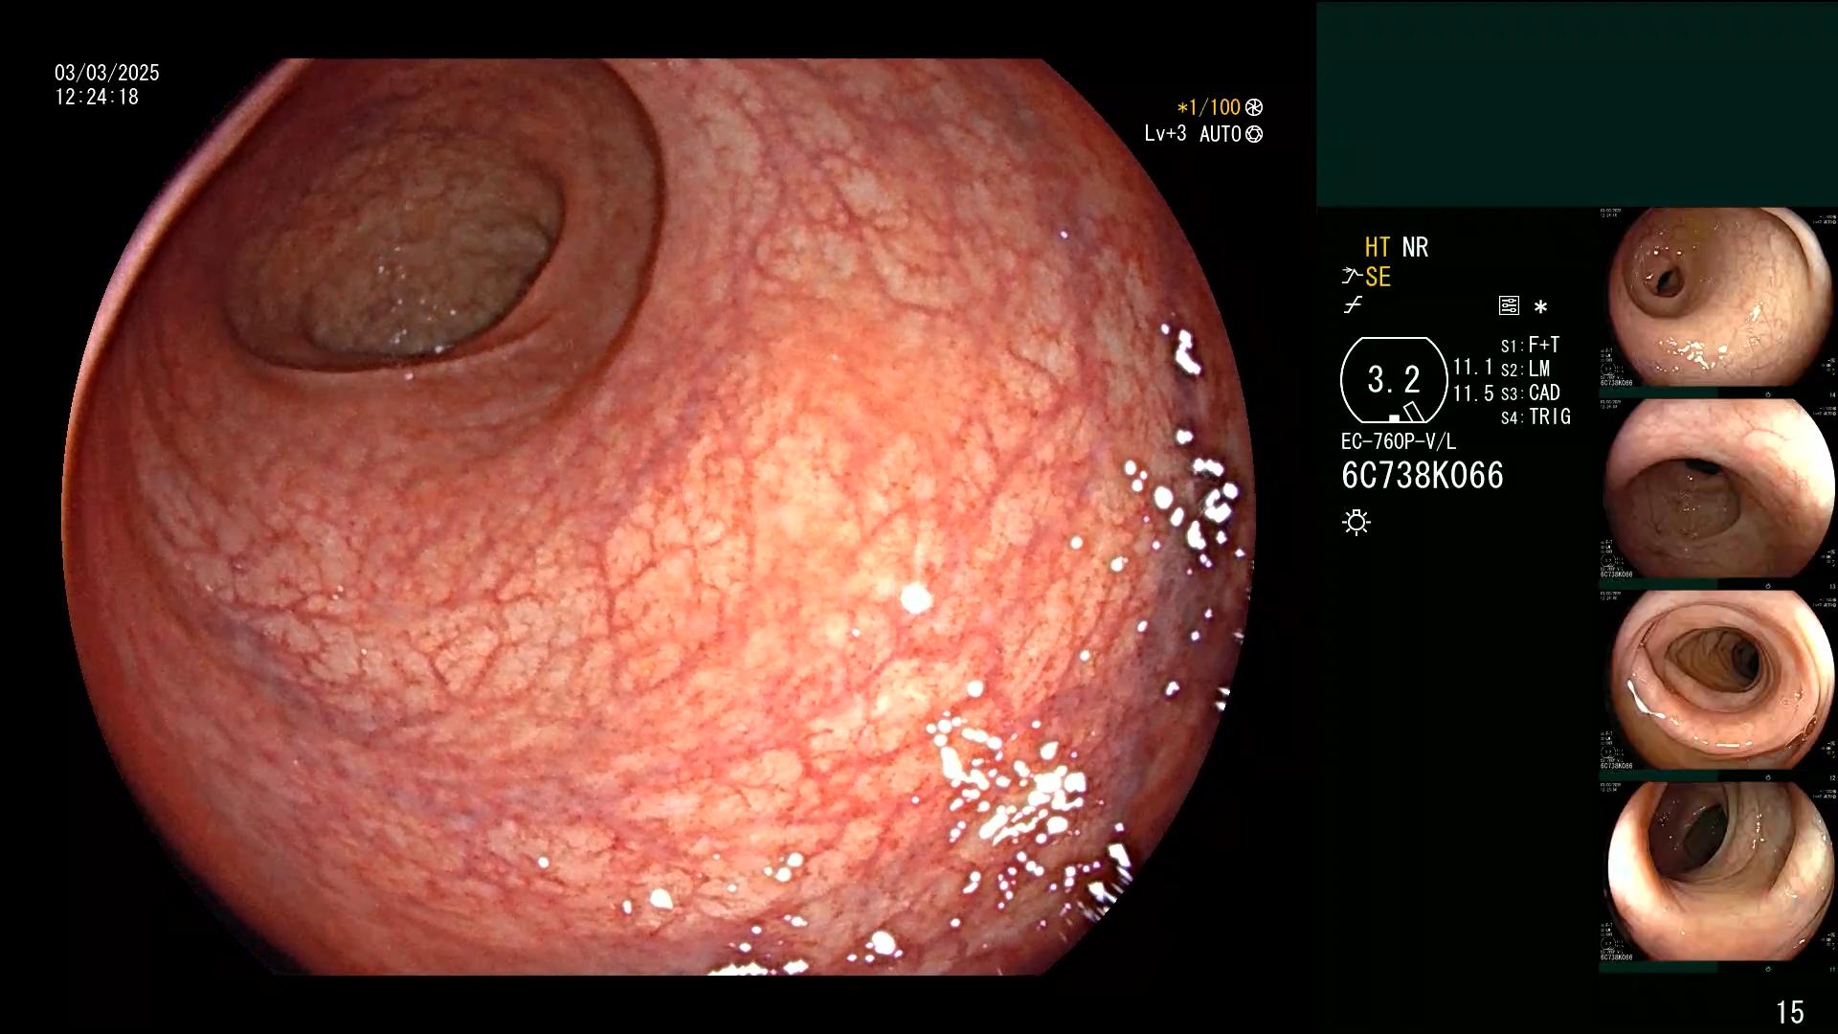The height and width of the screenshot is (1034, 1838).
Task: Click the 11.1 diameter value
Action: (x=1473, y=368)
